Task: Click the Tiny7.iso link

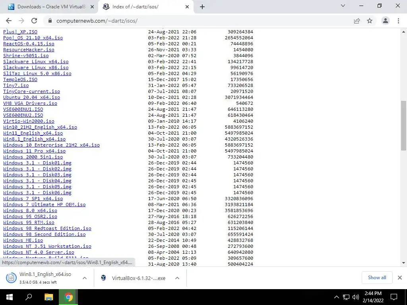Action: (x=16, y=85)
